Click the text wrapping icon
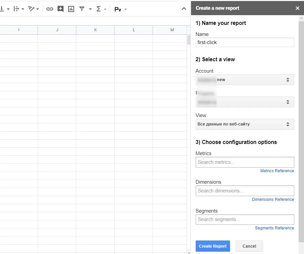 tap(16, 9)
